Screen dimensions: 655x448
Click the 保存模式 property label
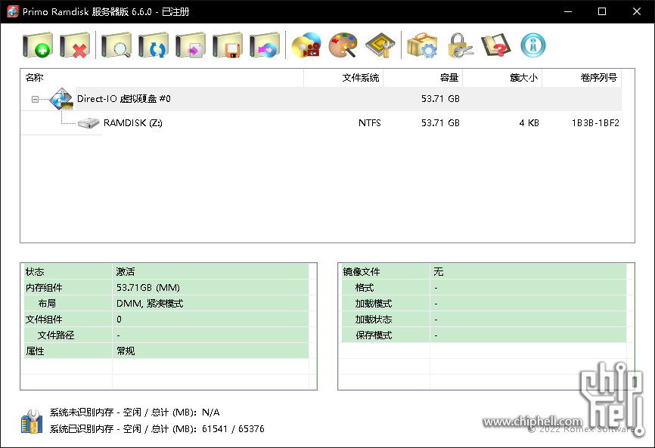[374, 335]
